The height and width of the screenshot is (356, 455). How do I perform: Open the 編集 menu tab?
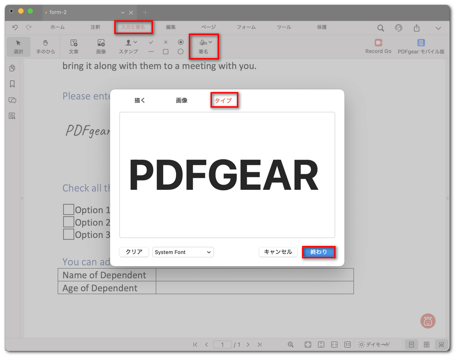(x=171, y=27)
